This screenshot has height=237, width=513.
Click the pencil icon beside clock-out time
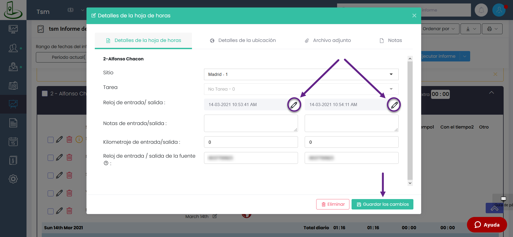coord(394,105)
